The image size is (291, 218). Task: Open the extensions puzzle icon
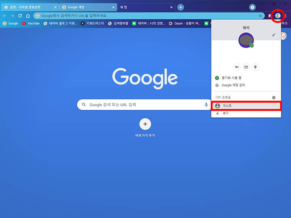tap(270, 16)
